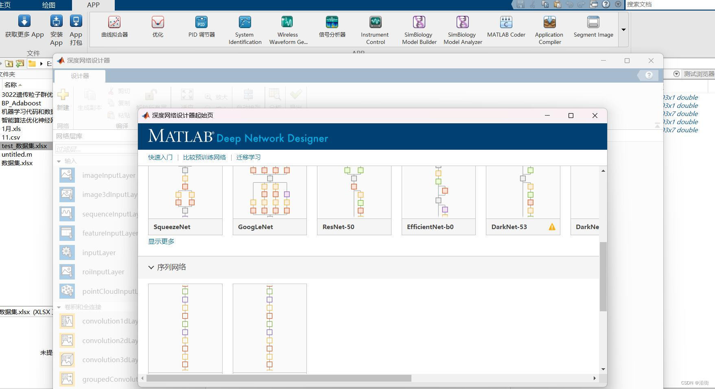The width and height of the screenshot is (715, 389).
Task: Switch to the Plots ribbon tab
Action: tap(49, 5)
